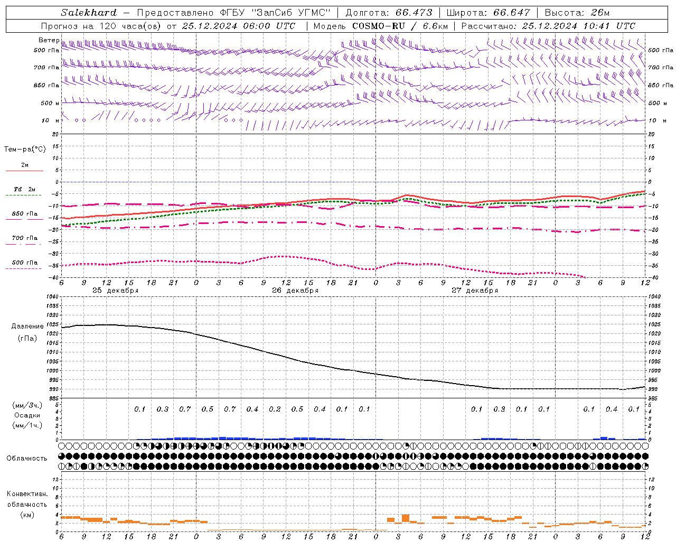Viewport: 676px width, 541px height.
Task: Click the 'Высота: 26м' header field
Action: tap(577, 13)
